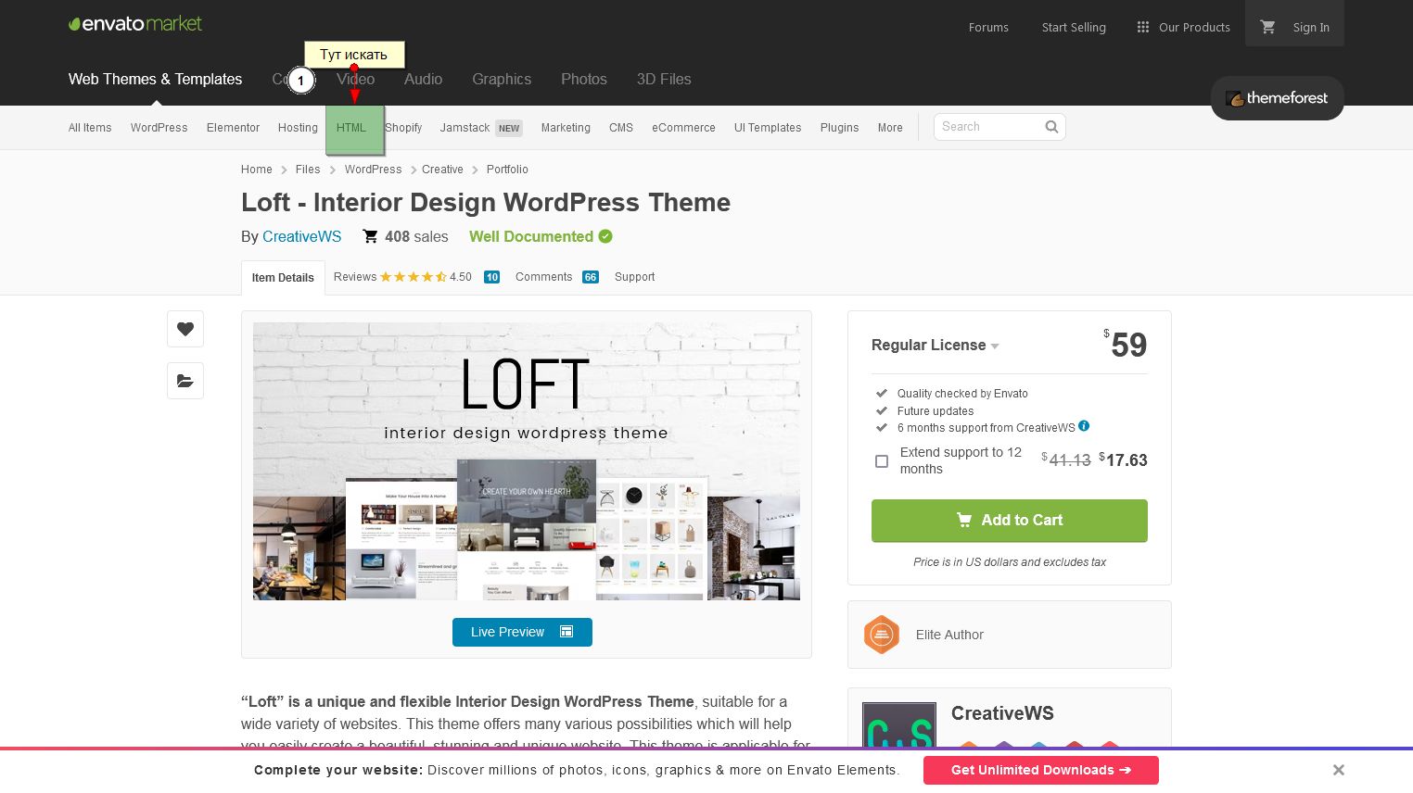Screen dimensions: 1413x793
Task: Switch to the Item Details tab
Action: pos(283,278)
